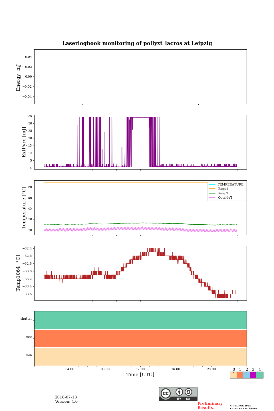Image resolution: width=274 pixels, height=411 pixels.
Task: Pick the magenta colorbar swatch for value 3
Action: [x=253, y=375]
